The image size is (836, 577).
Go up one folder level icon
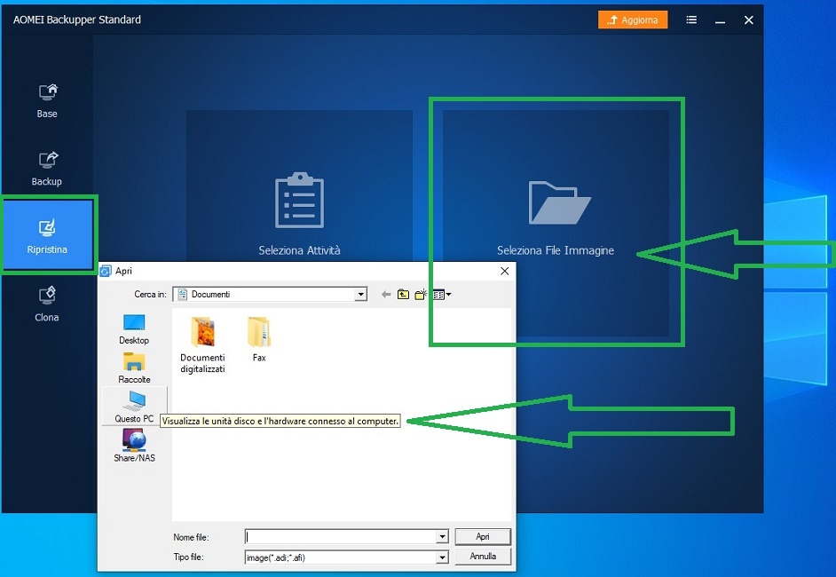point(403,295)
